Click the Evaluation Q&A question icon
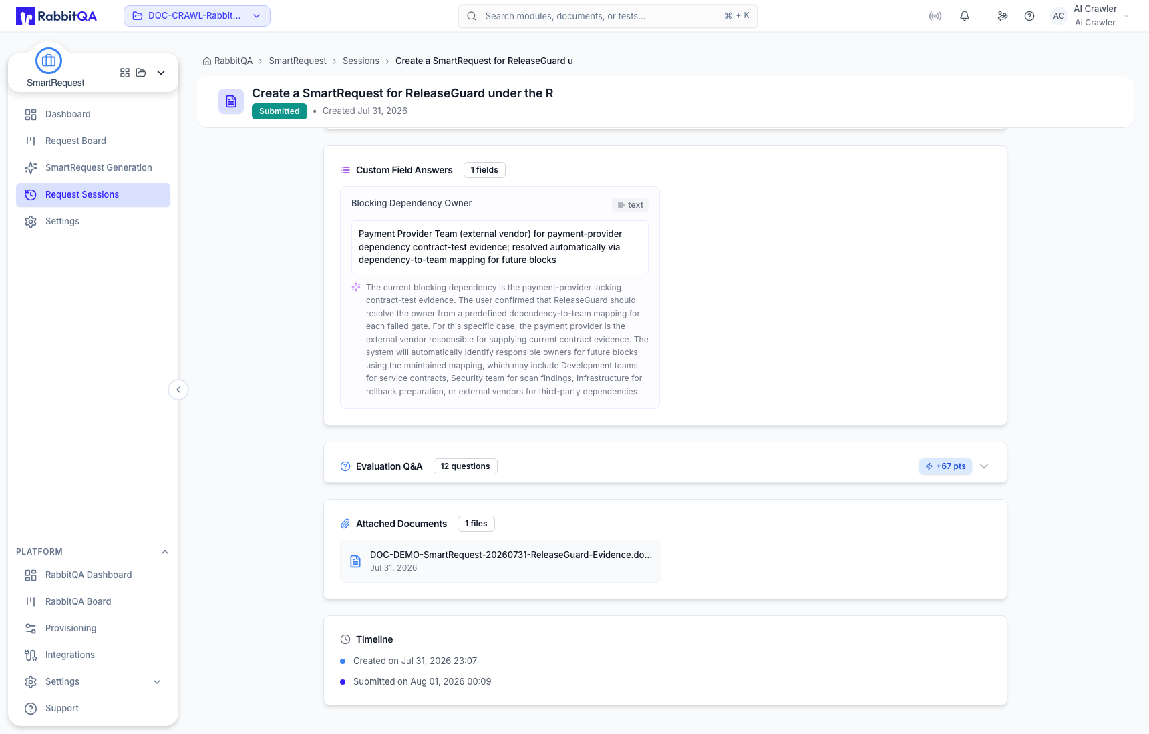The width and height of the screenshot is (1149, 734). tap(345, 466)
